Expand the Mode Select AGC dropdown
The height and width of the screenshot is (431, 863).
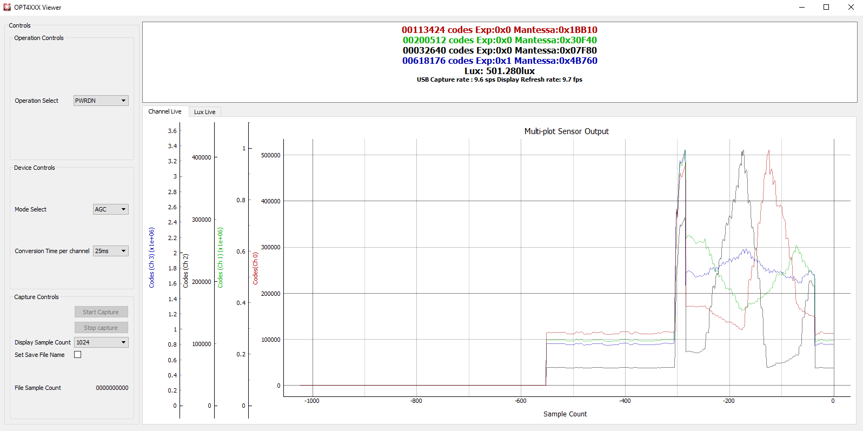click(x=110, y=209)
